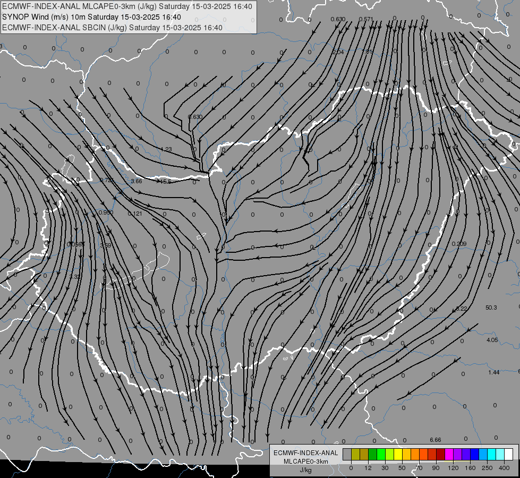Click the SYNOP Wind 10m title line
The height and width of the screenshot is (478, 520).
click(x=91, y=17)
